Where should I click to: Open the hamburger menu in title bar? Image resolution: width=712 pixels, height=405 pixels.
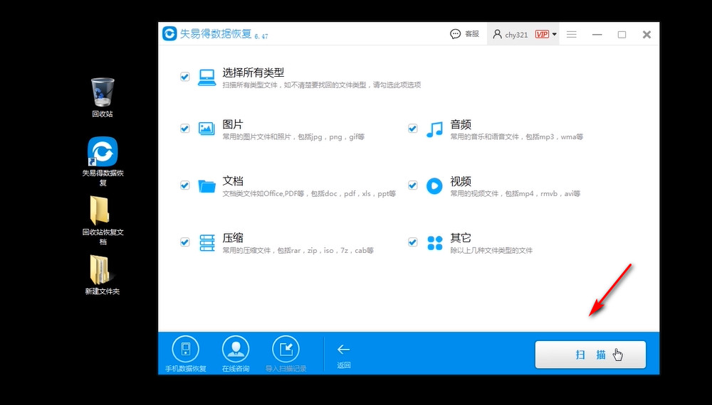point(572,34)
